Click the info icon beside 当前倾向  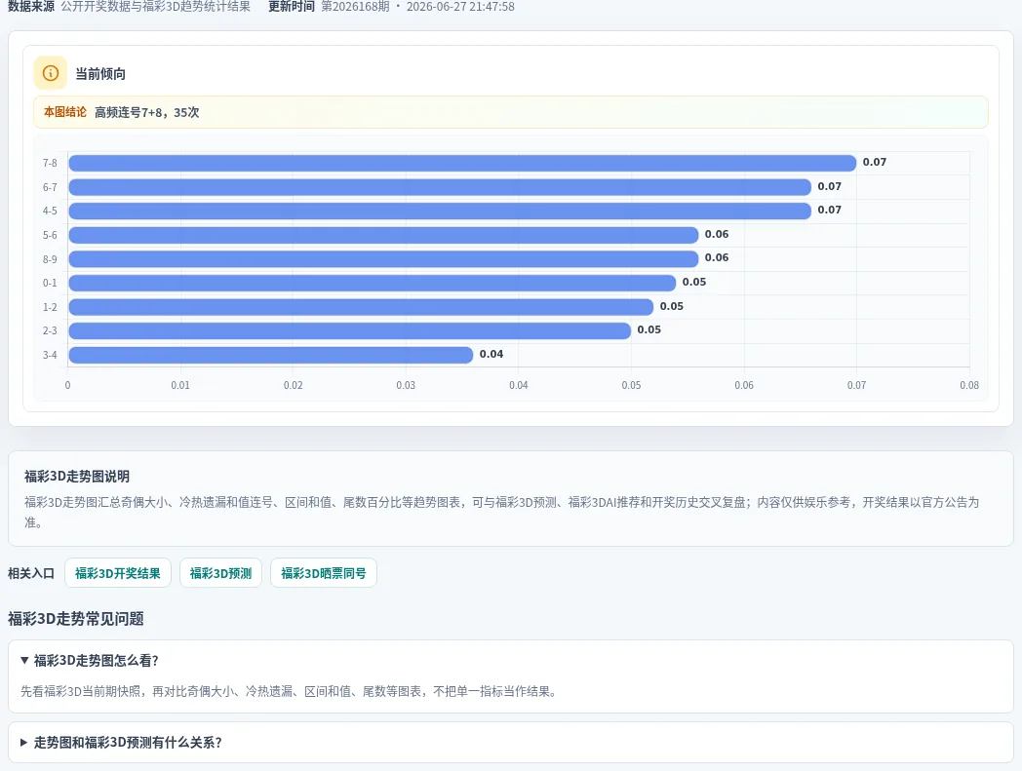50,73
